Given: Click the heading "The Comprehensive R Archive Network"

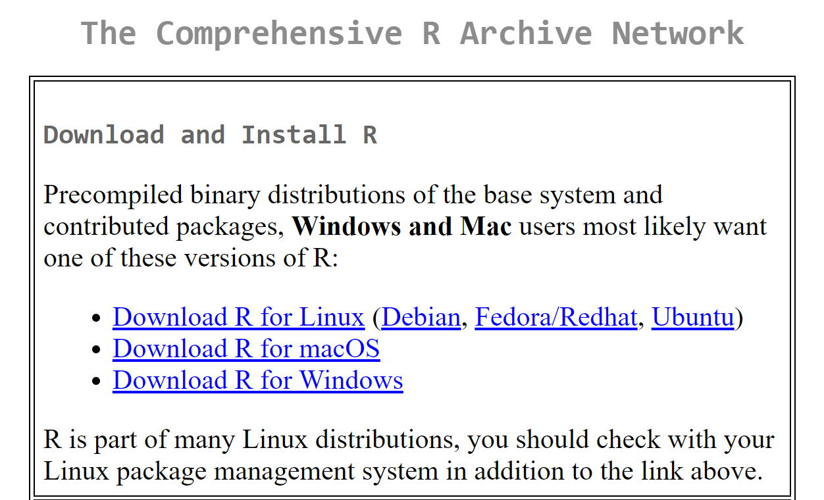Looking at the screenshot, I should pyautogui.click(x=412, y=33).
